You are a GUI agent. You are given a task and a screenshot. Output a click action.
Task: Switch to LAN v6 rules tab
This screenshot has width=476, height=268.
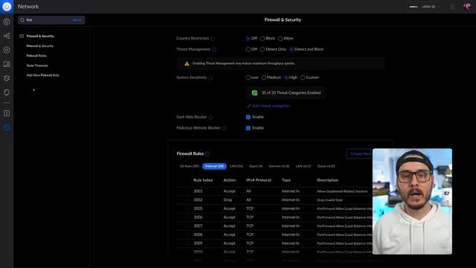point(303,166)
